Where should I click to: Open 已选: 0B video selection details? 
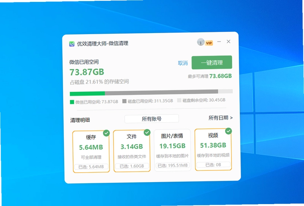point(213,165)
